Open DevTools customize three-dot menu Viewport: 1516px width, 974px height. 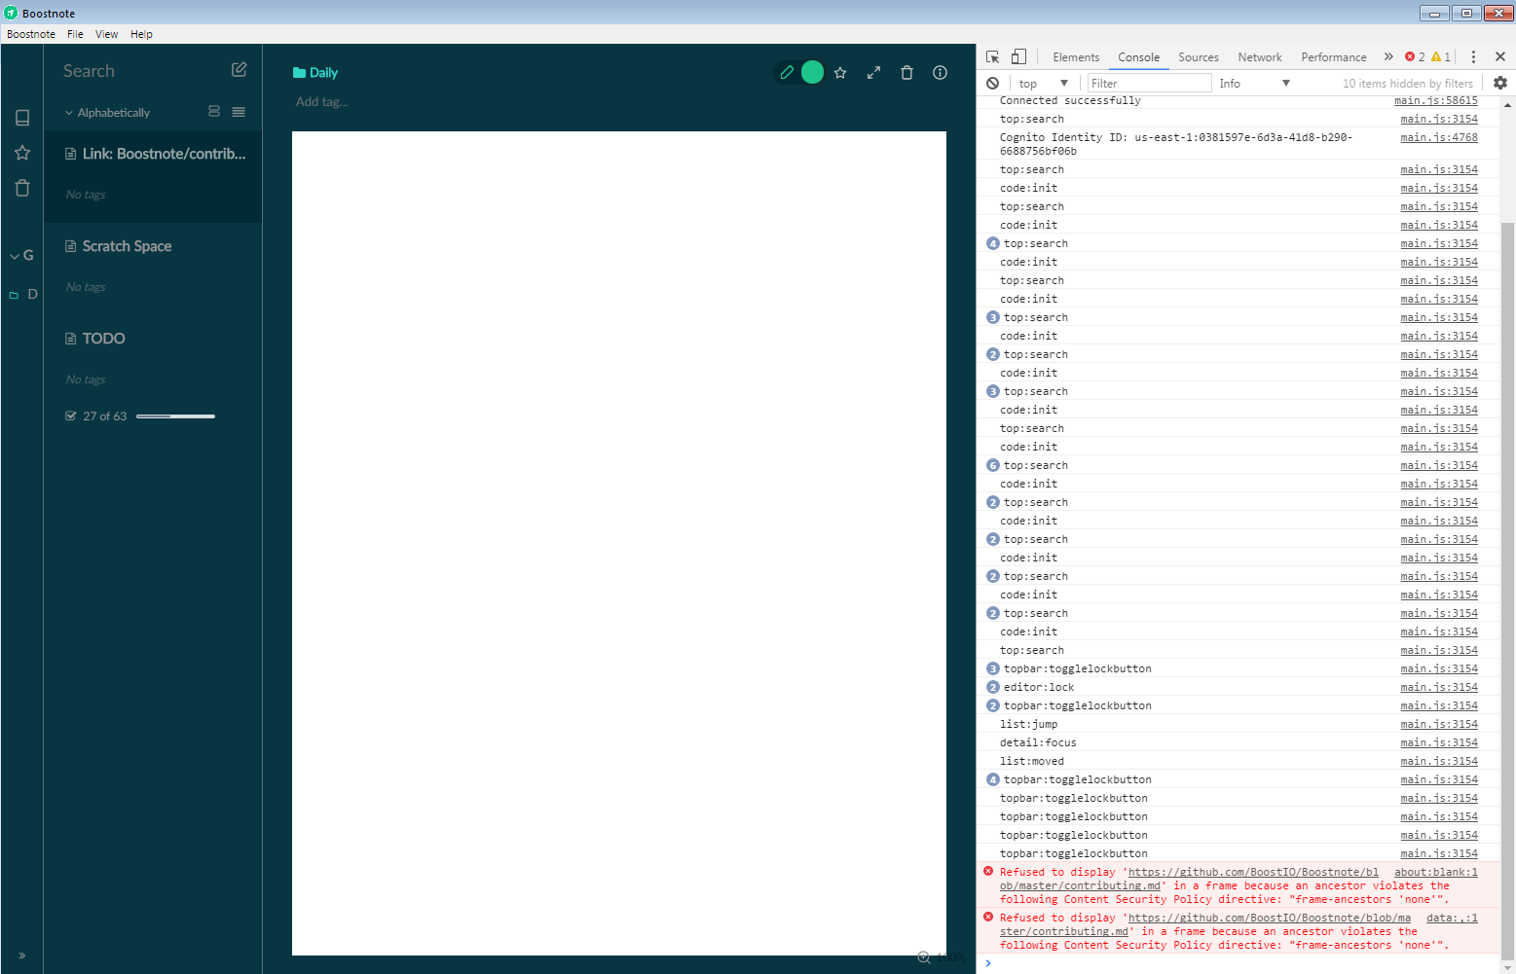(x=1473, y=57)
